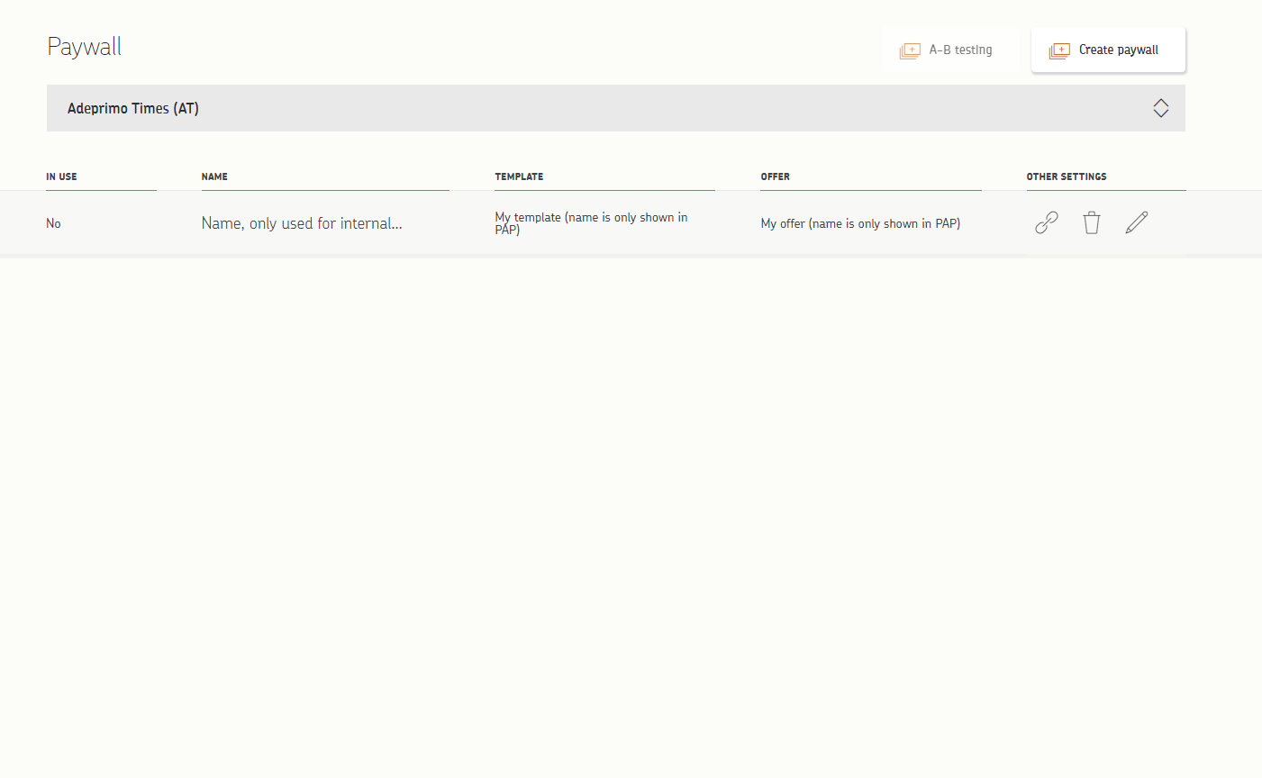Click the OFFER column header
Screen dimensions: 1262x778
775,176
